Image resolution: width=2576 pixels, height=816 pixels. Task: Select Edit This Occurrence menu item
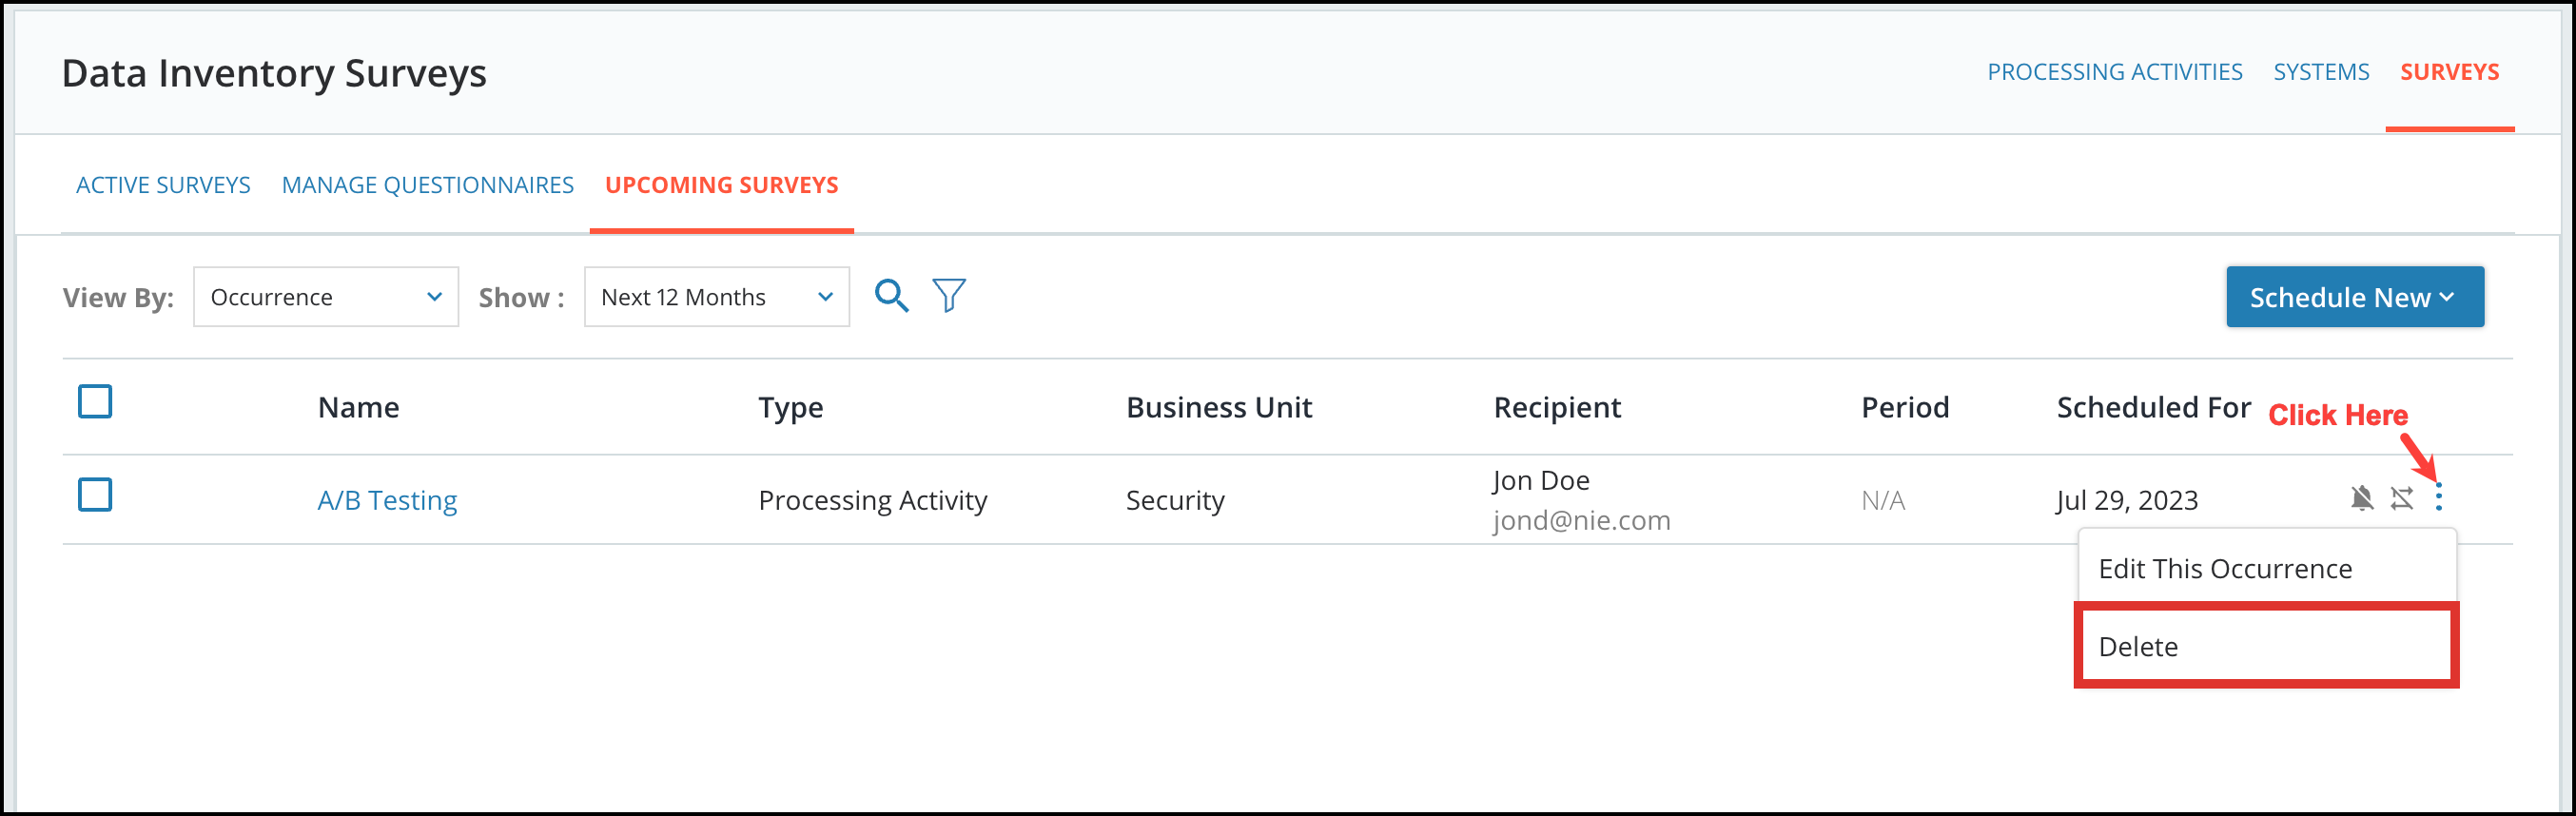[2266, 568]
